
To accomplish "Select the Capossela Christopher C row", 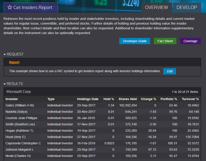I will tap(23, 143).
